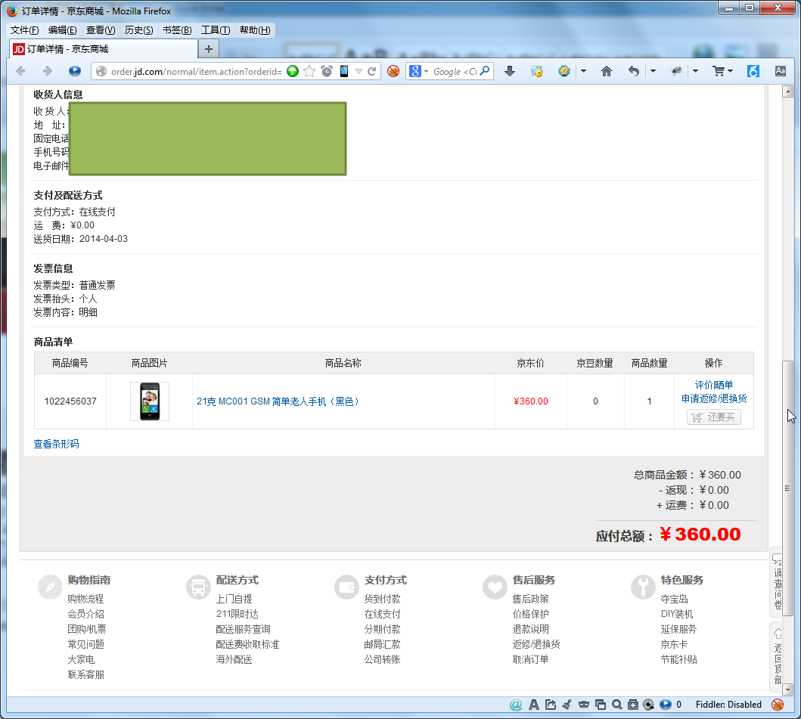801x719 pixels.
Task: Open the 历史(S) menu
Action: [x=138, y=30]
